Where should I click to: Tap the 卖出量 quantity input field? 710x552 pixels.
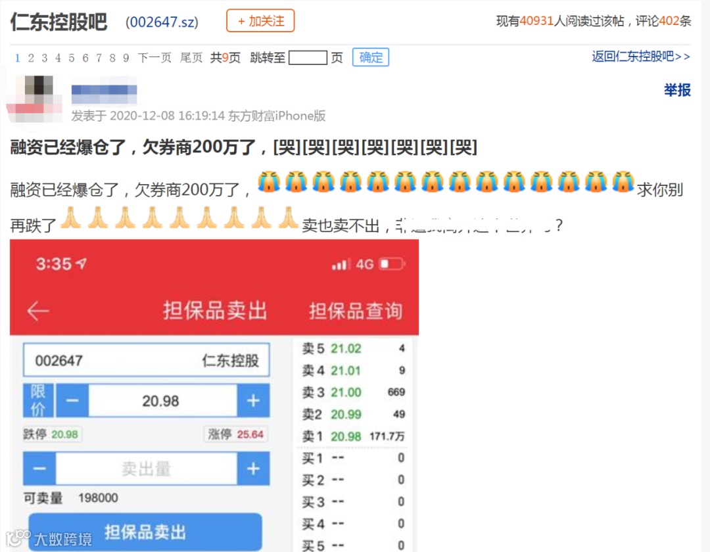click(x=146, y=469)
